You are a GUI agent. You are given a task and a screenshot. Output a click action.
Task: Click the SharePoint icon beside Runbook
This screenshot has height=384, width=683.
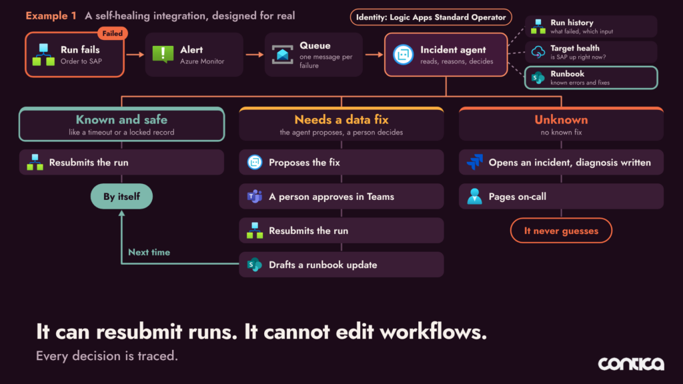(538, 78)
